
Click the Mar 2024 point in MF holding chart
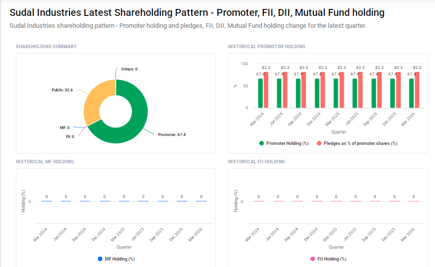click(47, 201)
